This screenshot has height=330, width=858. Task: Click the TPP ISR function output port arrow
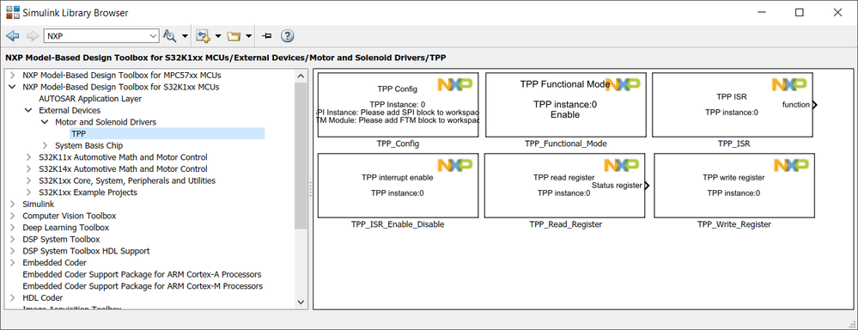pyautogui.click(x=815, y=105)
